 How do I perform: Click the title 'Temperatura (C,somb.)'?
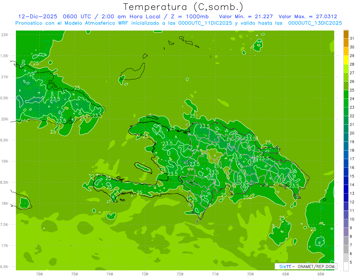[183, 7]
